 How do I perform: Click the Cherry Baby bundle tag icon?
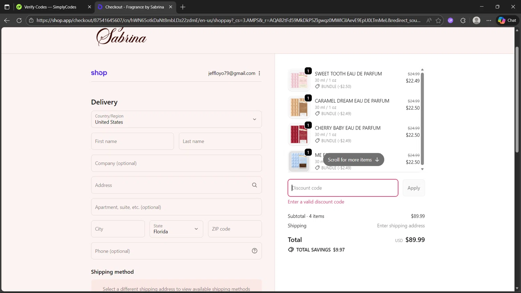317,141
